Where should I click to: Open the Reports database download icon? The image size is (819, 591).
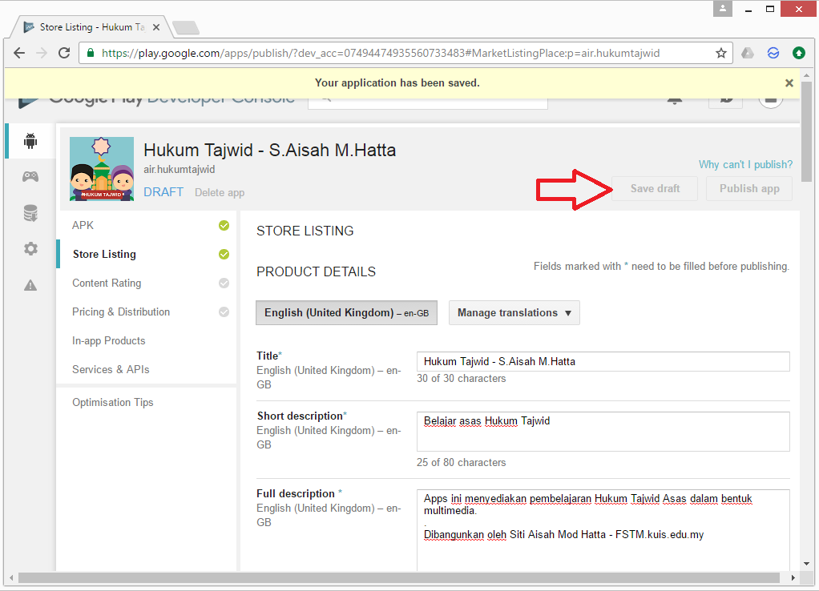(30, 213)
